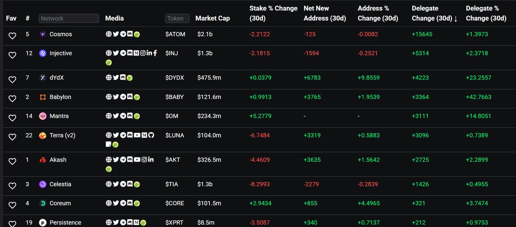Focus the Network filter input field
516x227 pixels.
coord(69,18)
